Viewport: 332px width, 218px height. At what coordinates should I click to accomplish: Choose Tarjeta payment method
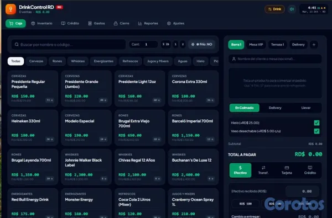click(x=287, y=170)
